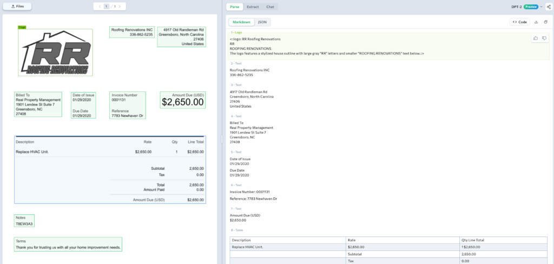Go to the next document page
The height and width of the screenshot is (264, 554).
(120, 6)
